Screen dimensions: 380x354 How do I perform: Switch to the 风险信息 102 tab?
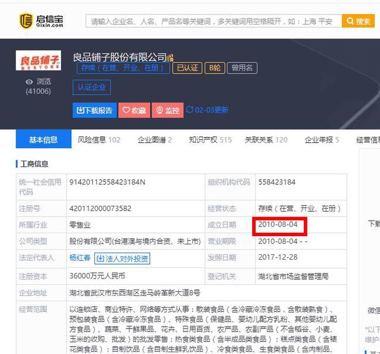pyautogui.click(x=99, y=139)
